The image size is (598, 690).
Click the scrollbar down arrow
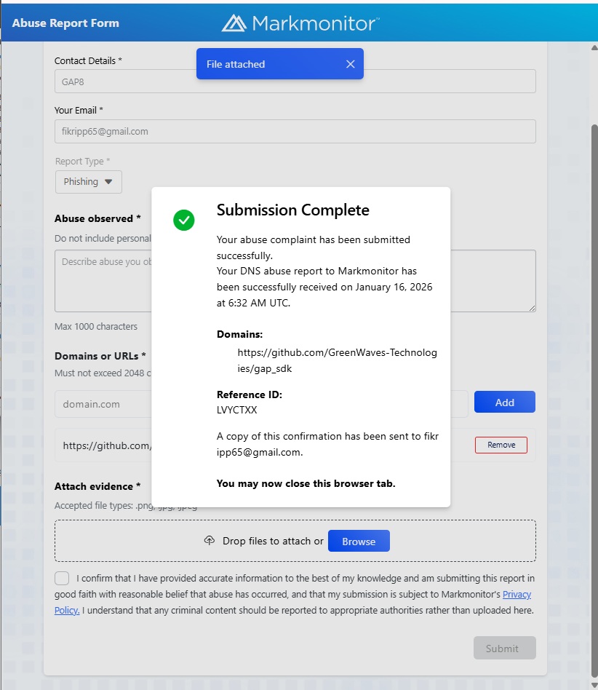(x=594, y=683)
